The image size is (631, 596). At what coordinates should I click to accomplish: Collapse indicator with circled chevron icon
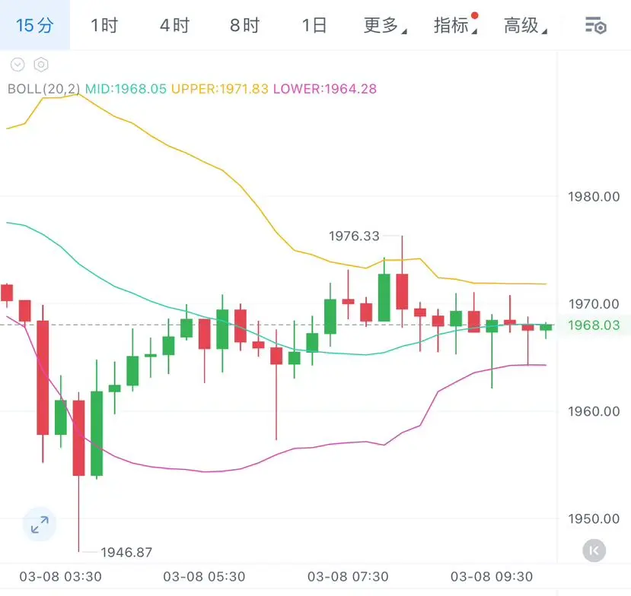tap(18, 65)
